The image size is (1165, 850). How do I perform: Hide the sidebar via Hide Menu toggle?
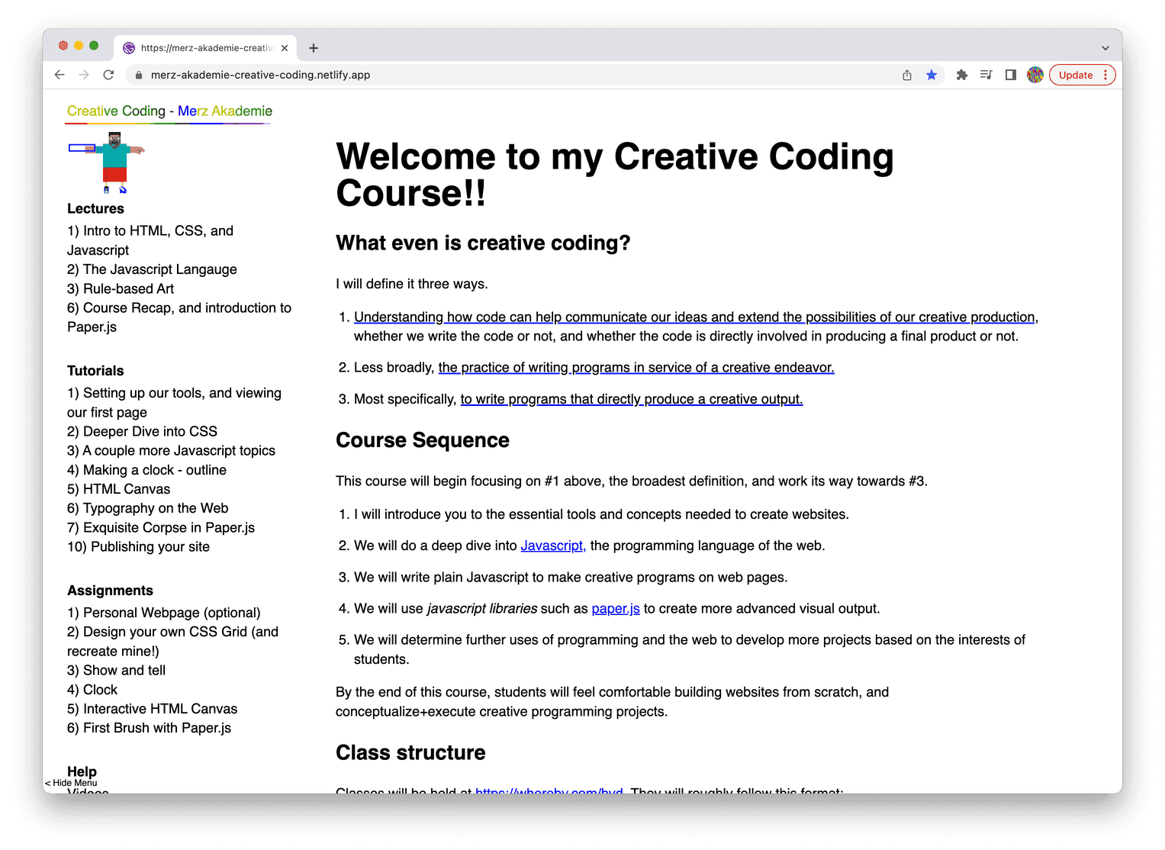[x=71, y=783]
